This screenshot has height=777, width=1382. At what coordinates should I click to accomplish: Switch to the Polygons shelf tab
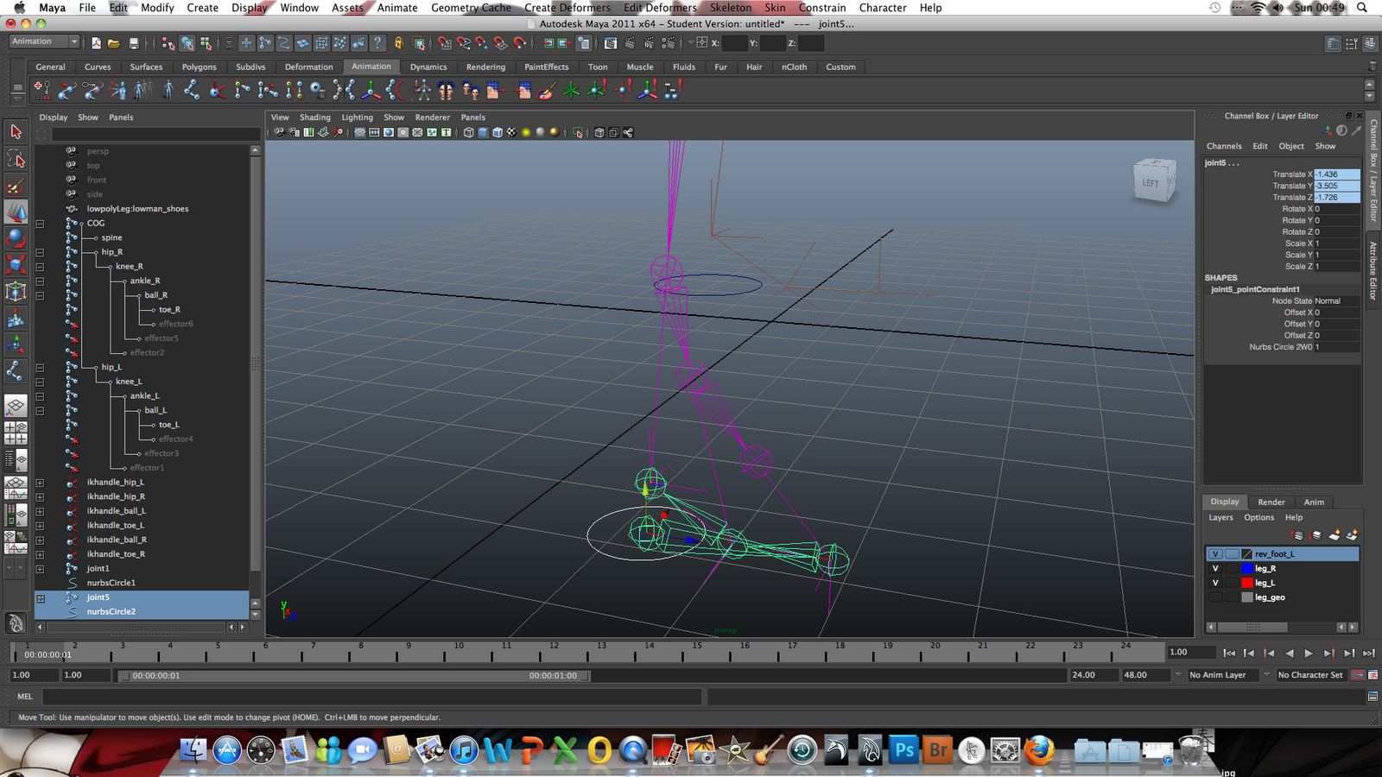click(200, 66)
